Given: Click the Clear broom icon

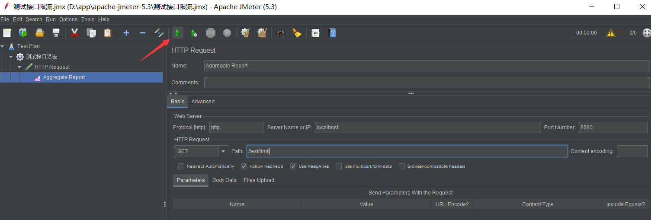Looking at the screenshot, I should click(x=246, y=33).
